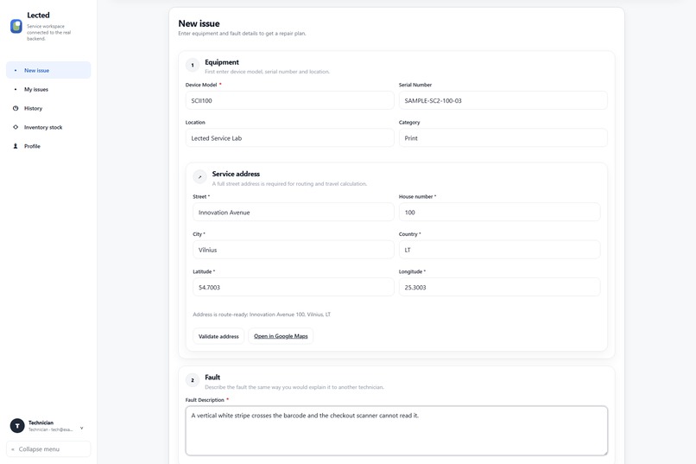Follow the Open in Google Maps link

tap(281, 336)
